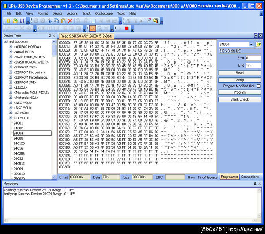Click the Offset value field
This screenshot has height=234, width=265.
pos(79,177)
